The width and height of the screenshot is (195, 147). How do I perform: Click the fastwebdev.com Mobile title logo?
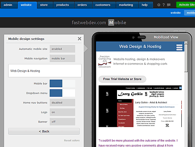pos(99,23)
